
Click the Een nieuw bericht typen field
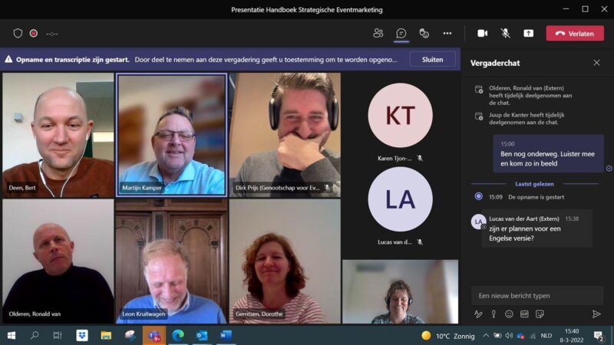(537, 296)
